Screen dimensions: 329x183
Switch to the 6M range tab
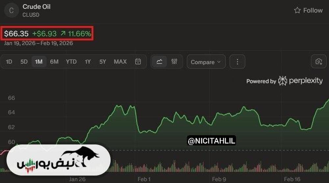[54, 62]
